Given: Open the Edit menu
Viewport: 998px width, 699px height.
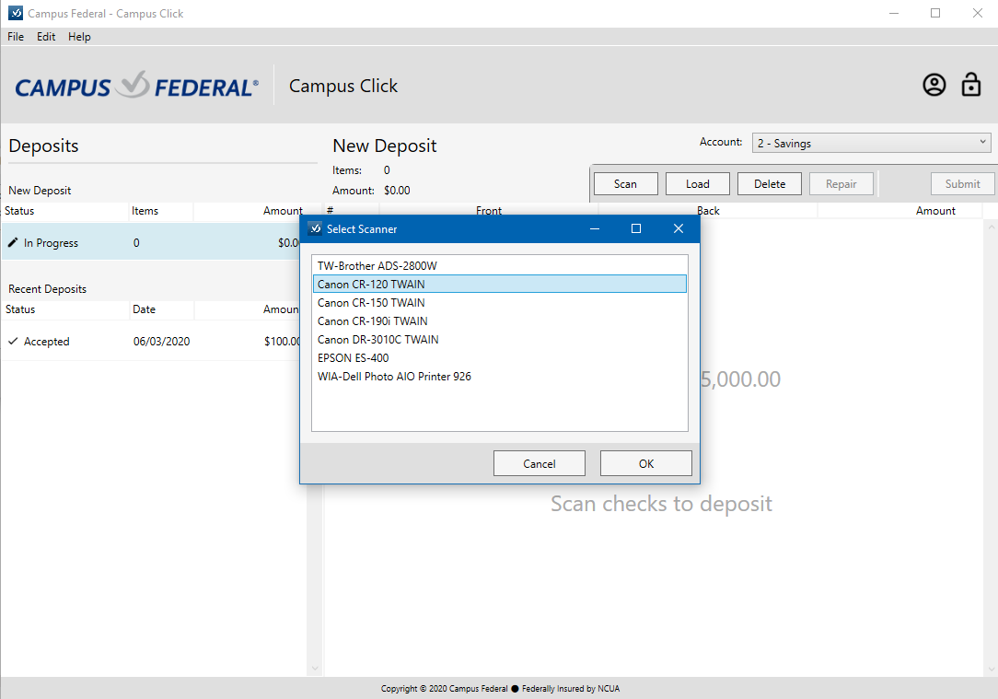Looking at the screenshot, I should pyautogui.click(x=46, y=37).
